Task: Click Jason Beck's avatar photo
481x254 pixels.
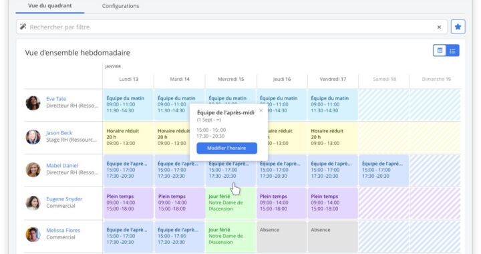Action: pyautogui.click(x=33, y=137)
